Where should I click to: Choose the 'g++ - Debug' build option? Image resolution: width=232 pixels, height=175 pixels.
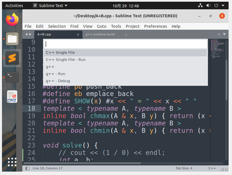pyautogui.click(x=58, y=81)
